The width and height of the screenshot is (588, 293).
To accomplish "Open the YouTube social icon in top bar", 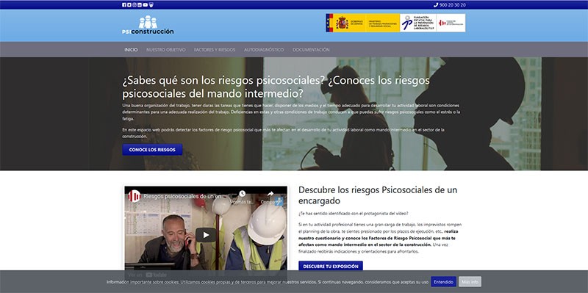I will click(146, 5).
